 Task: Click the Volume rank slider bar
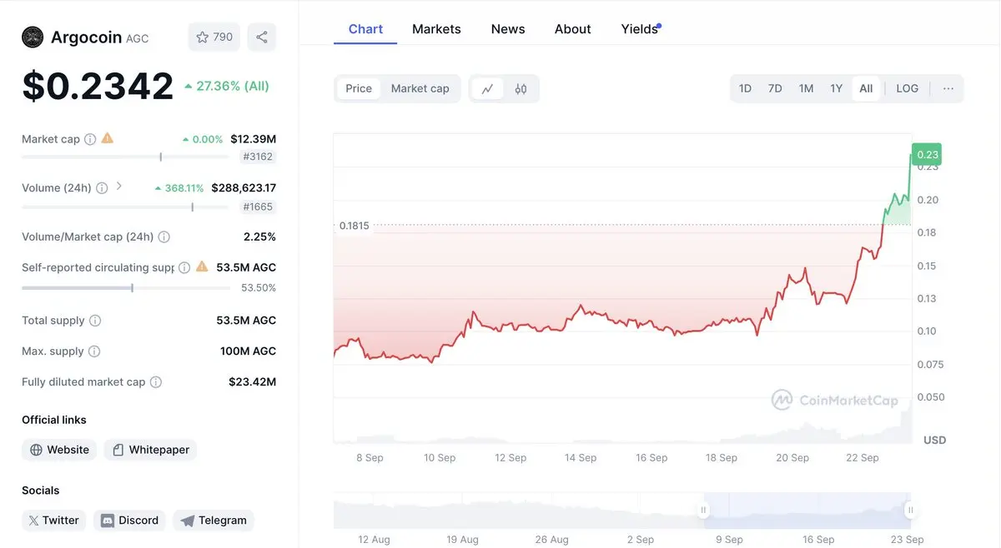125,207
